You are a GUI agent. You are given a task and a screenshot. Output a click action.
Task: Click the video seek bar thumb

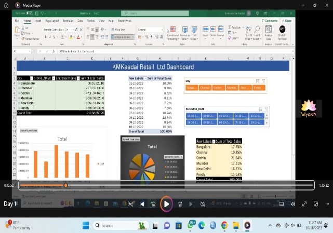pyautogui.click(x=65, y=185)
